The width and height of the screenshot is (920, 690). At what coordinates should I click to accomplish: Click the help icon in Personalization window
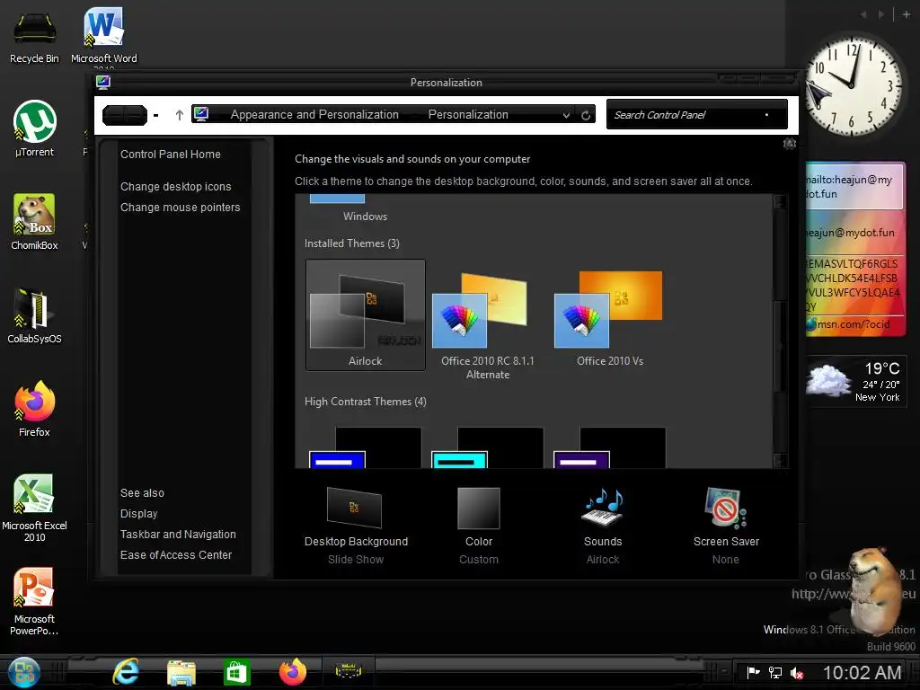(x=789, y=144)
